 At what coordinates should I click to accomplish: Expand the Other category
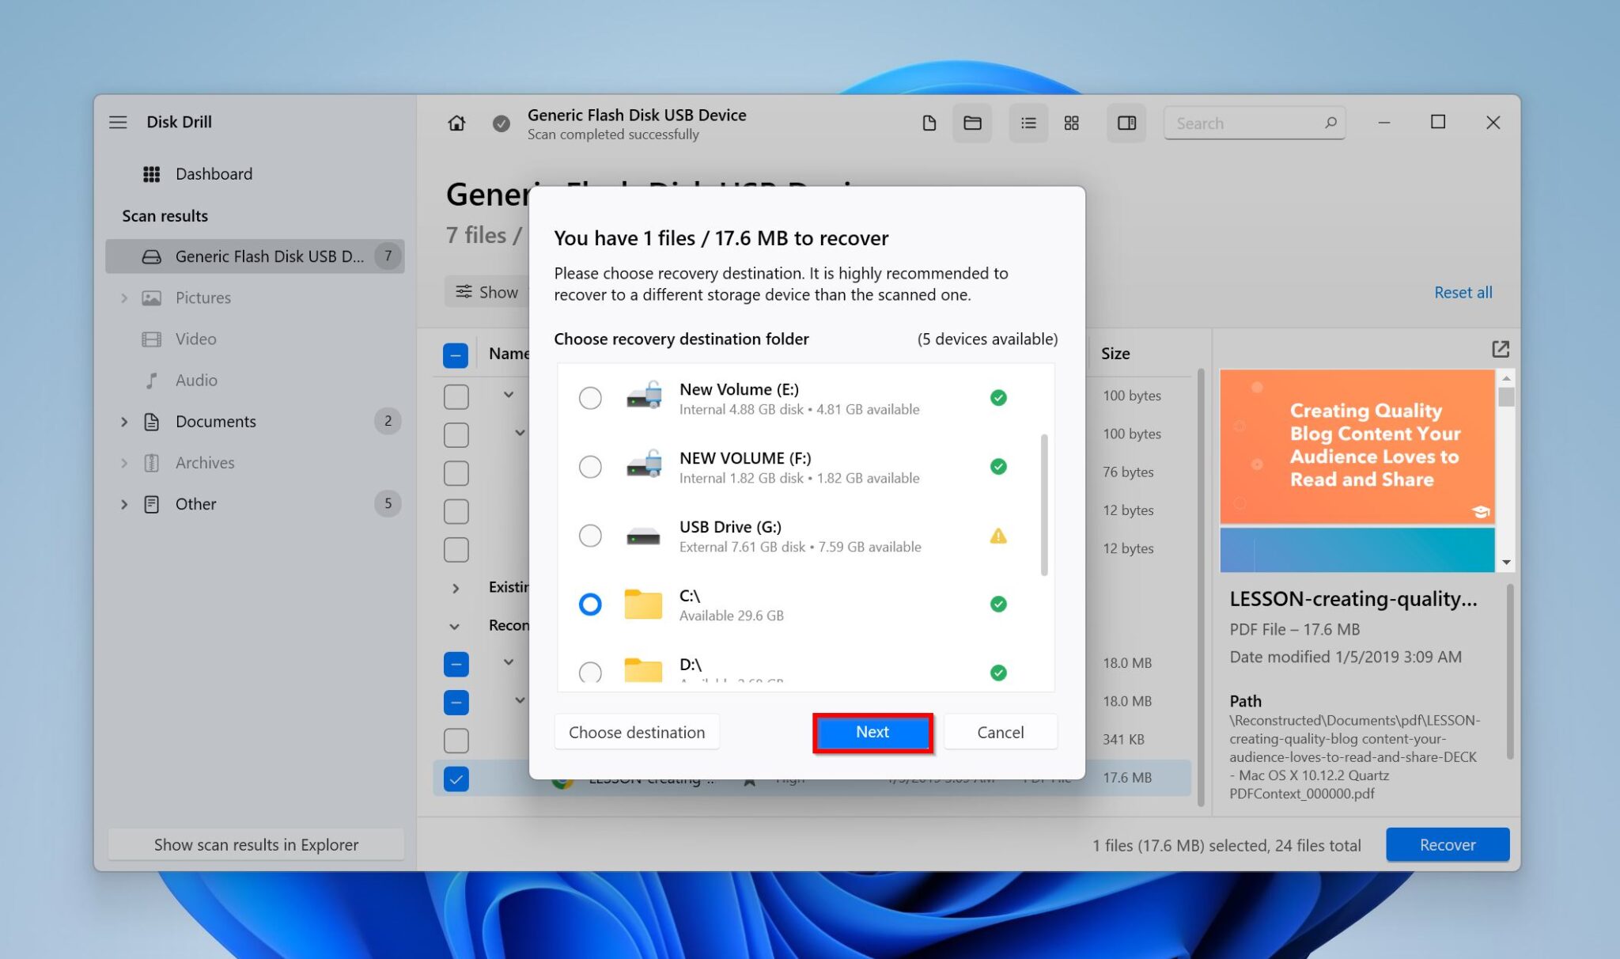pos(124,504)
